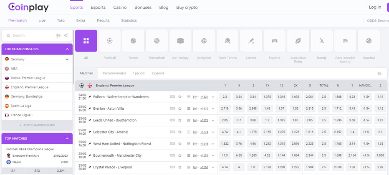Collapse the Top Championships panel
The width and height of the screenshot is (389, 175).
click(x=67, y=49)
